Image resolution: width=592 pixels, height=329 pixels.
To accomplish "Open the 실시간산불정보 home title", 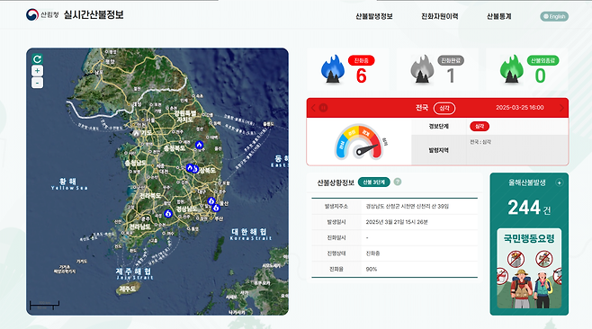I will tap(94, 14).
